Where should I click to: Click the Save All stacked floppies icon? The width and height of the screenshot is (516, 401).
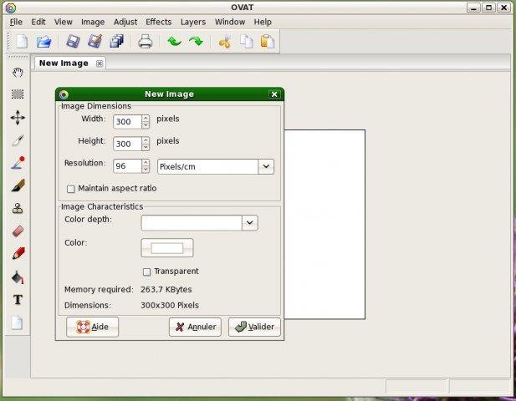coord(117,42)
